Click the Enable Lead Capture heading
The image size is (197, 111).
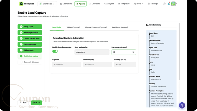(32, 13)
